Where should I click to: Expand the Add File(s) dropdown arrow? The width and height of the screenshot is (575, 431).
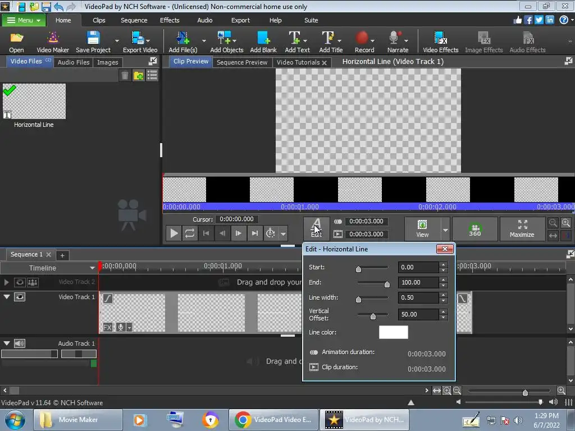pyautogui.click(x=204, y=40)
